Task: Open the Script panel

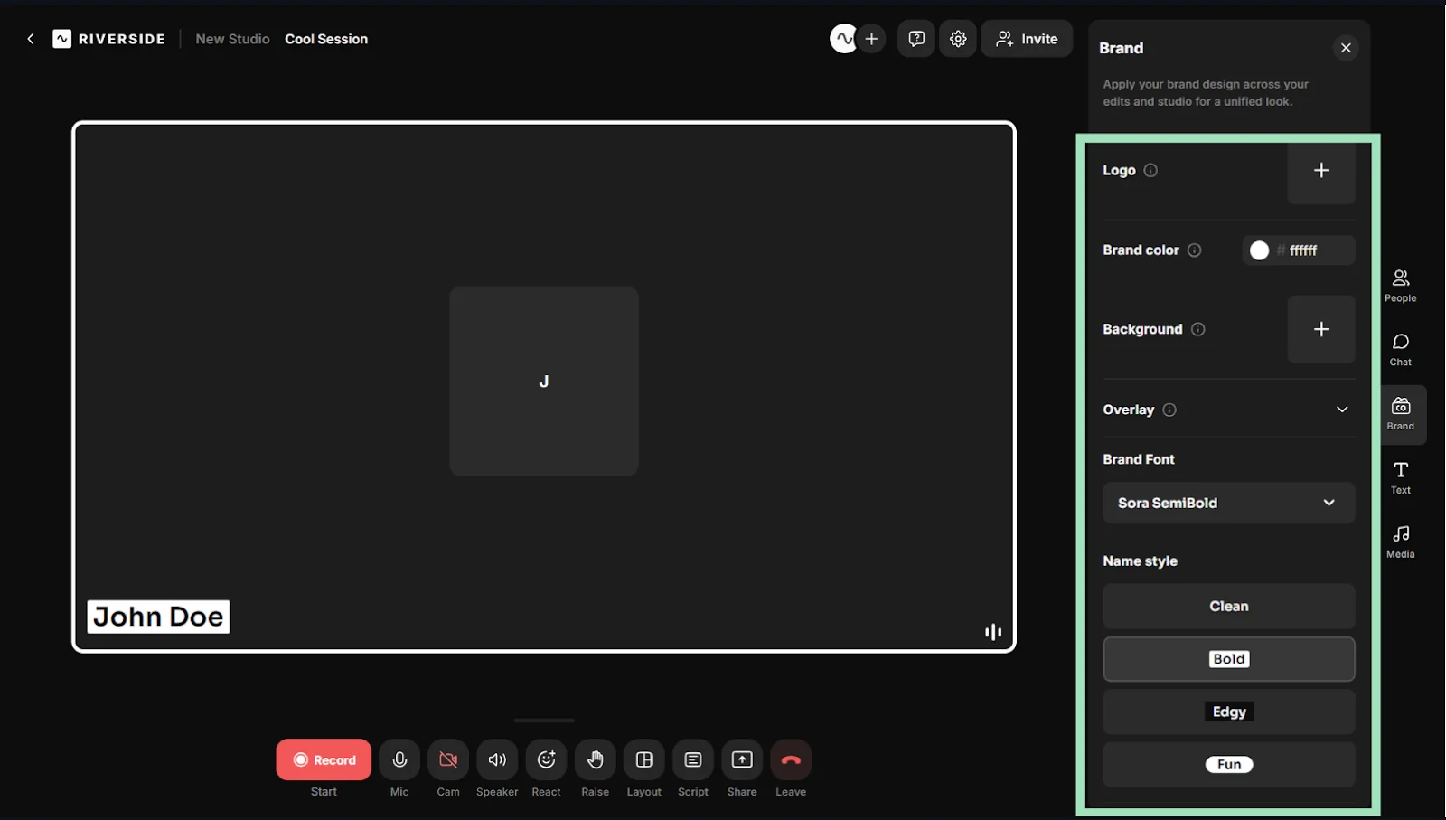Action: pos(693,759)
